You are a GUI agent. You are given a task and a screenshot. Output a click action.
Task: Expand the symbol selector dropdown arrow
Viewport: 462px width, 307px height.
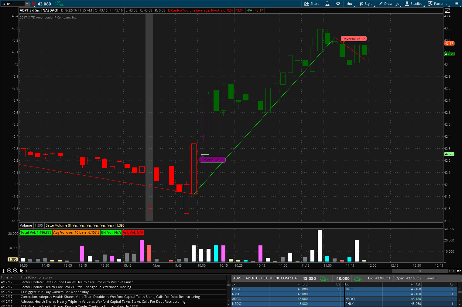point(27,4)
